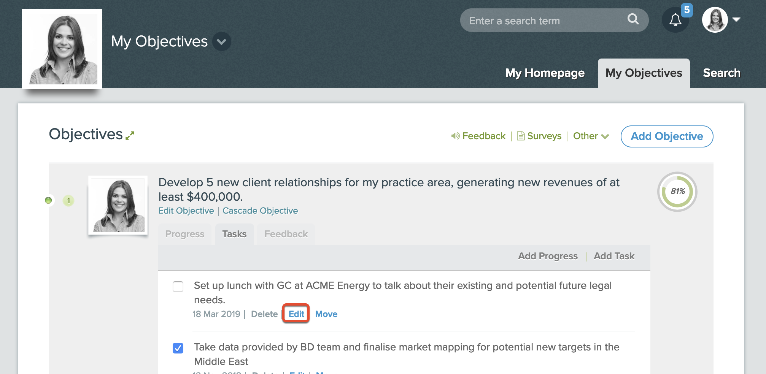Viewport: 766px width, 374px height.
Task: Click the 81% progress circle
Action: pos(677,192)
